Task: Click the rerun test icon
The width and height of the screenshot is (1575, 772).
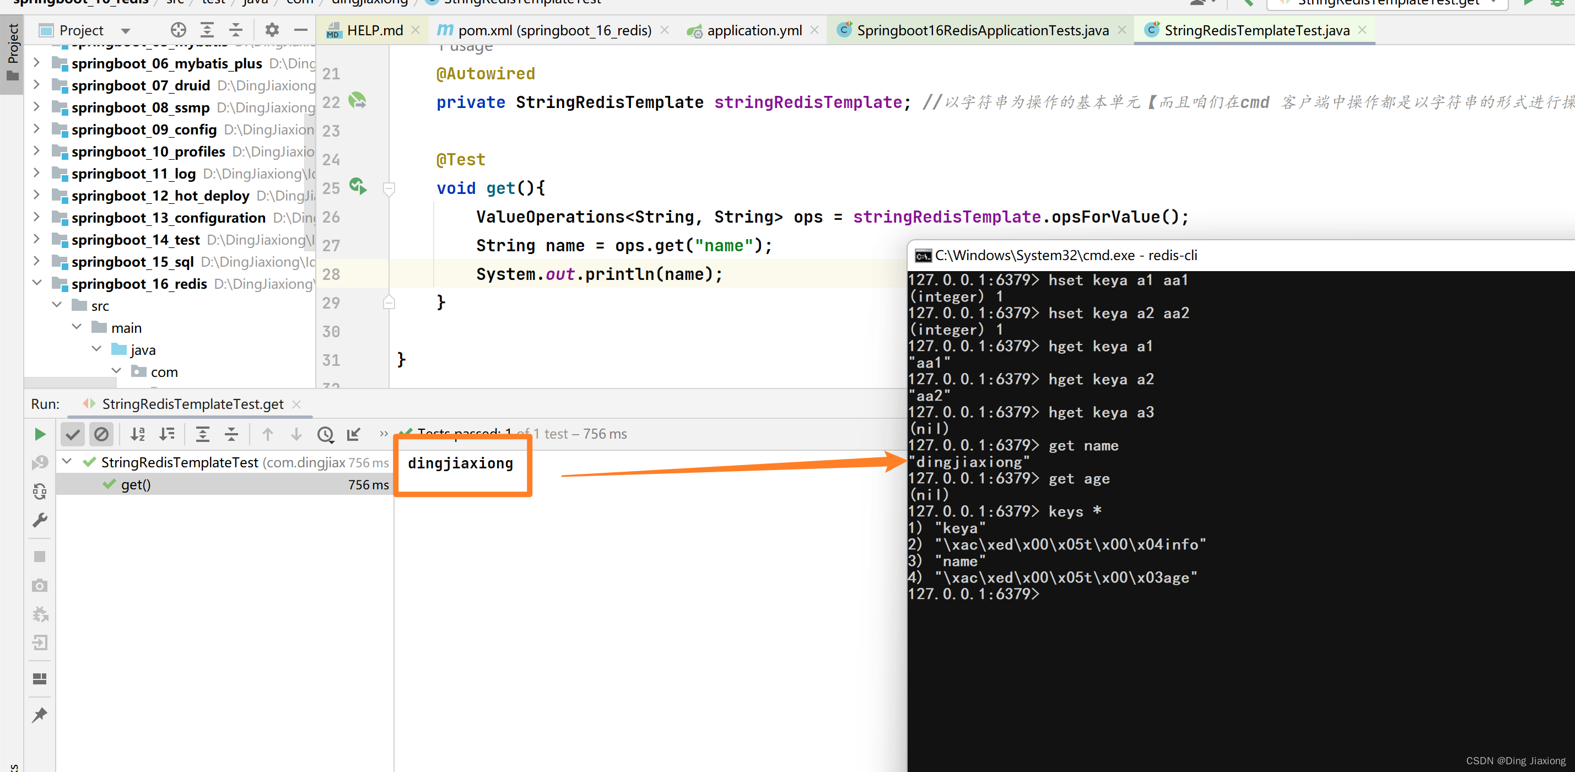Action: point(40,434)
